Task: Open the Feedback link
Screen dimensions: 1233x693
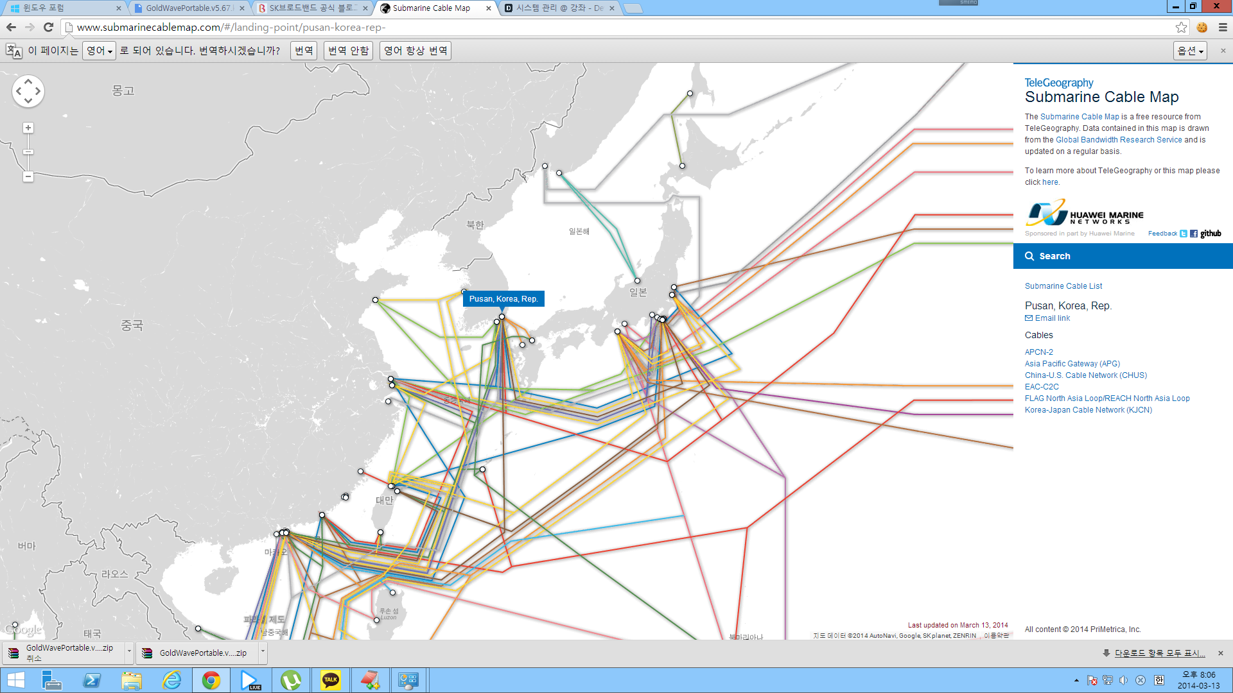Action: pos(1162,234)
